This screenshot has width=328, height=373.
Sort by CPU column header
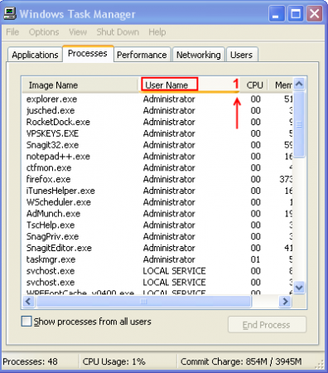click(254, 85)
